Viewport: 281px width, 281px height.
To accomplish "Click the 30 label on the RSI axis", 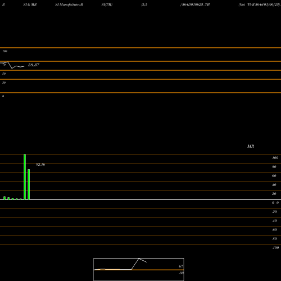I will tap(4, 83).
